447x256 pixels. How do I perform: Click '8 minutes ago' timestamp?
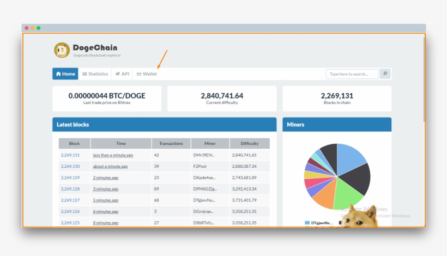(105, 223)
